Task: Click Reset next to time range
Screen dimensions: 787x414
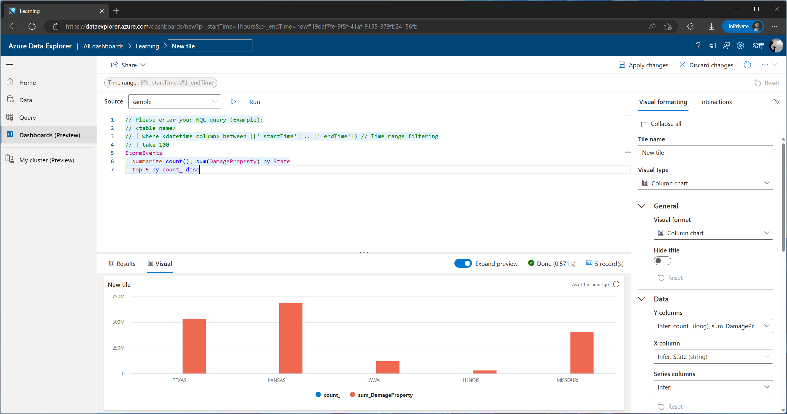Action: [767, 83]
